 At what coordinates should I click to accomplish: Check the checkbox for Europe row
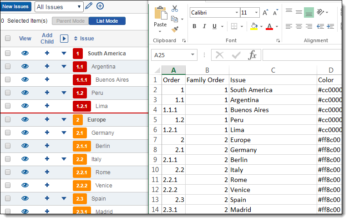coord(8,120)
